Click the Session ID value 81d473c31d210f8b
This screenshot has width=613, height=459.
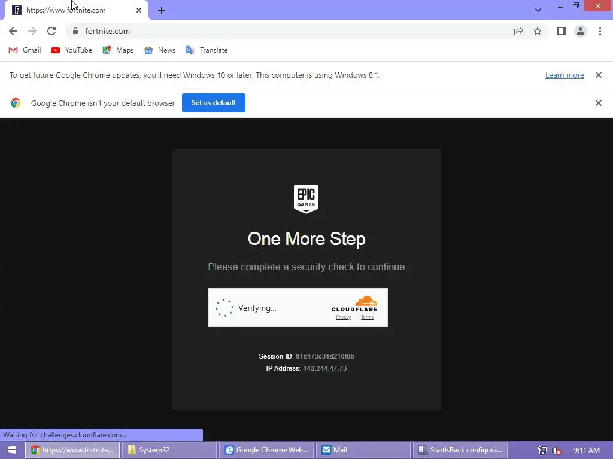(x=325, y=356)
